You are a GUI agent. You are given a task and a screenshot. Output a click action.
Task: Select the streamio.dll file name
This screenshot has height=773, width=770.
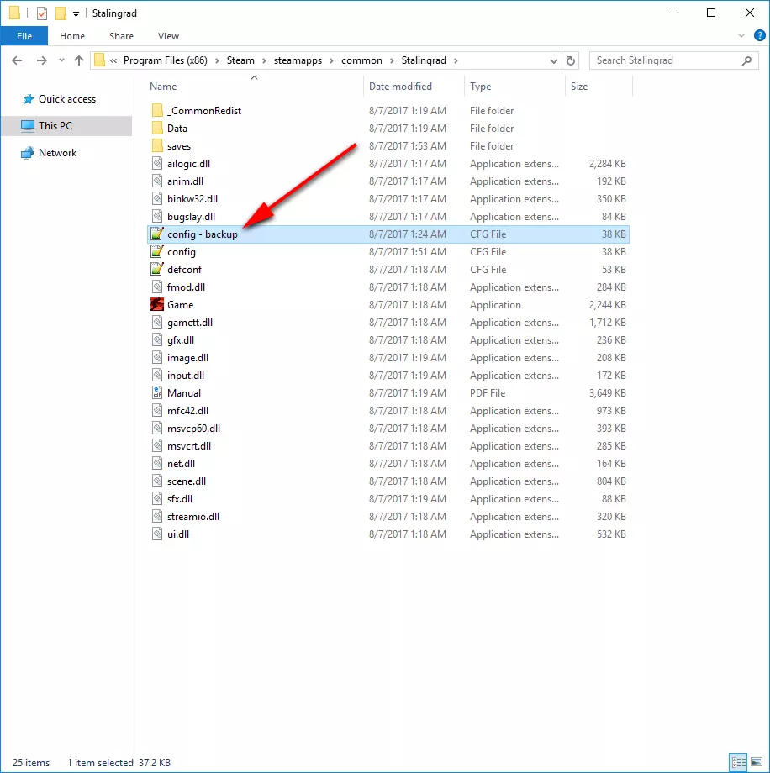coord(193,517)
